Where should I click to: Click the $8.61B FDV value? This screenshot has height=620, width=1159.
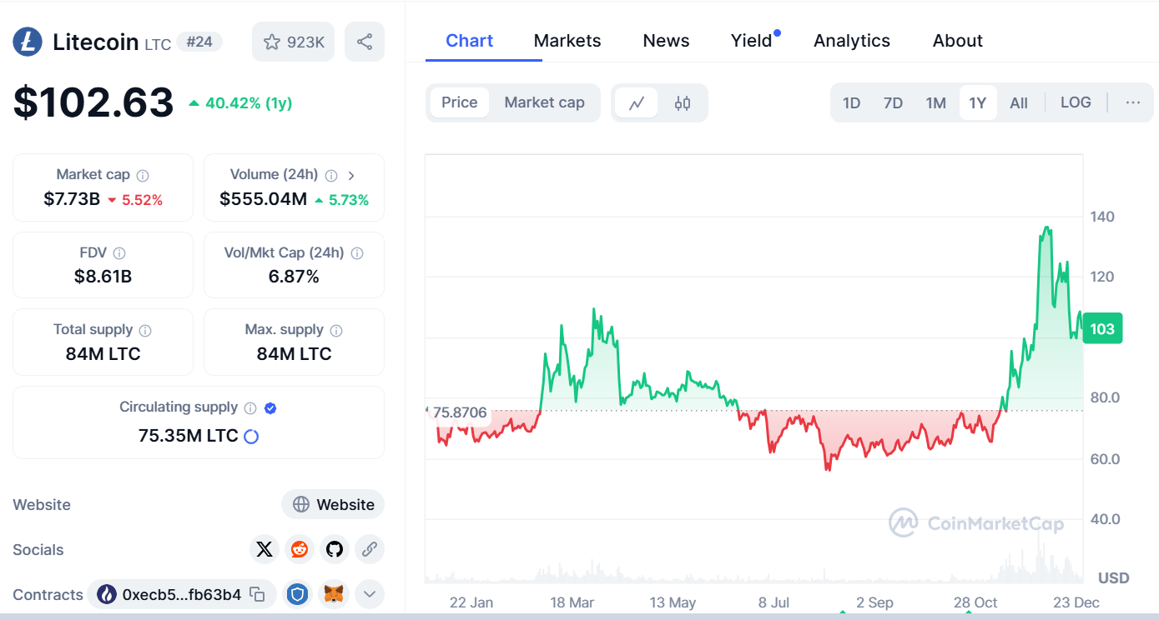[x=103, y=277]
